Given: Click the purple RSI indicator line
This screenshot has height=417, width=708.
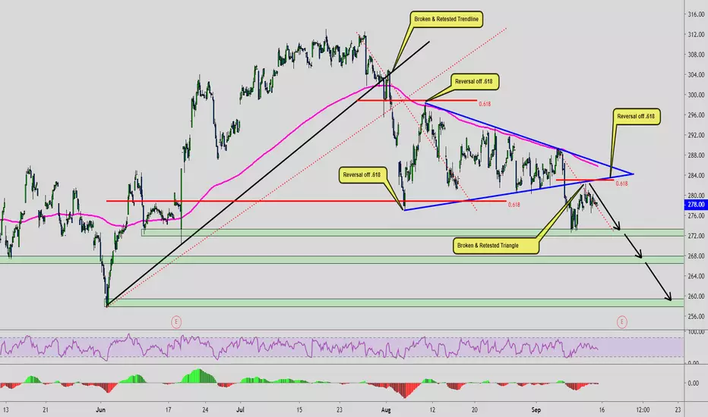Looking at the screenshot, I should 298,347.
